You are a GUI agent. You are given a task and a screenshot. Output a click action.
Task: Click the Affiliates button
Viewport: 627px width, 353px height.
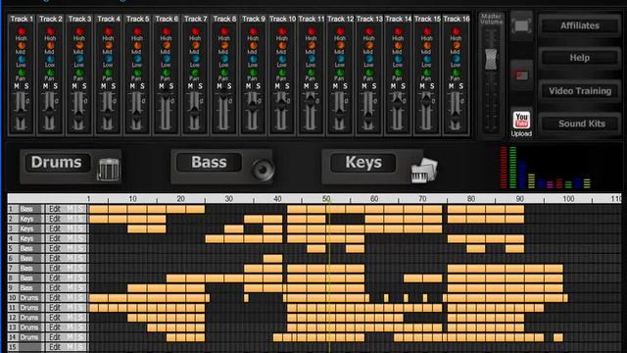click(579, 25)
